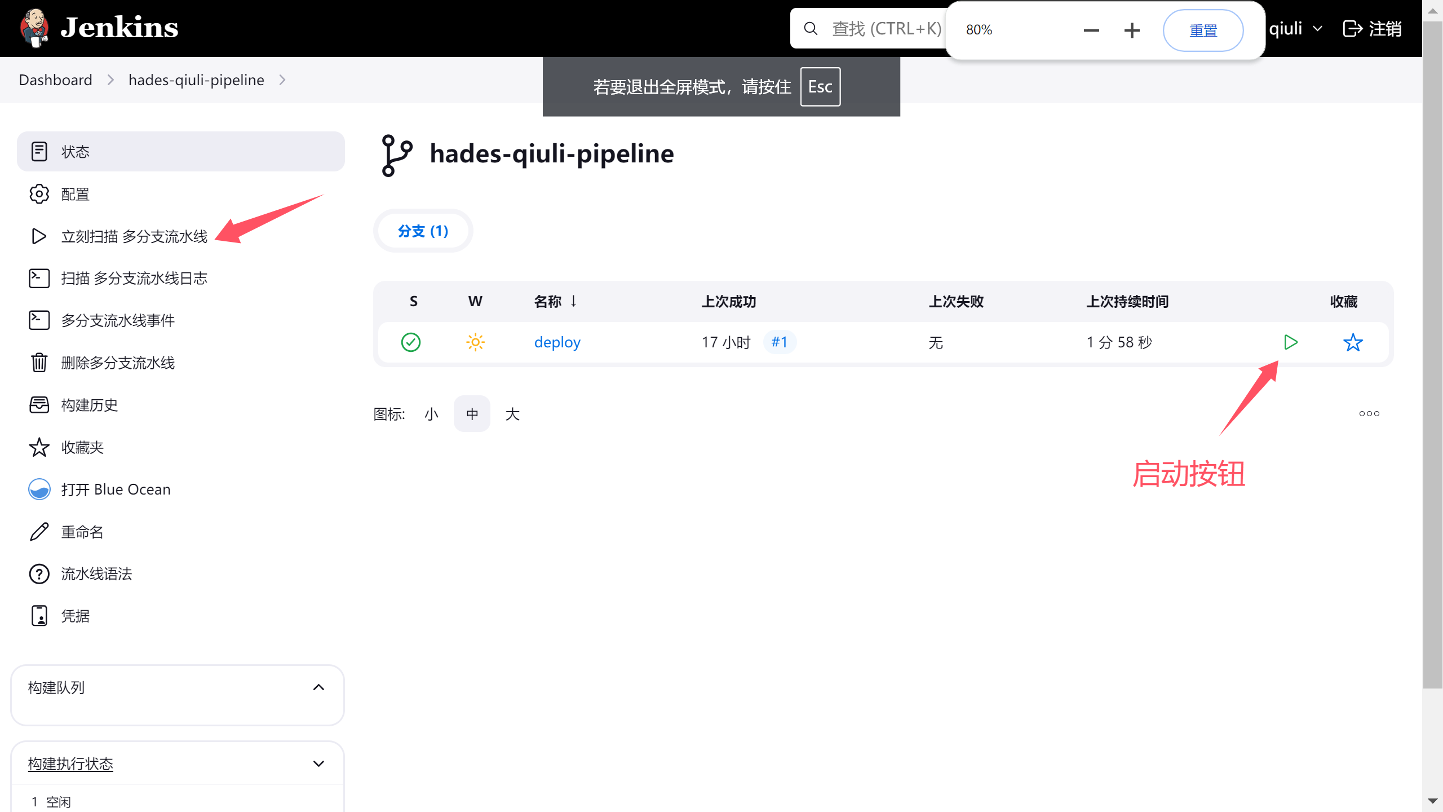Select large 大 icon size option
1443x812 pixels.
pyautogui.click(x=512, y=414)
